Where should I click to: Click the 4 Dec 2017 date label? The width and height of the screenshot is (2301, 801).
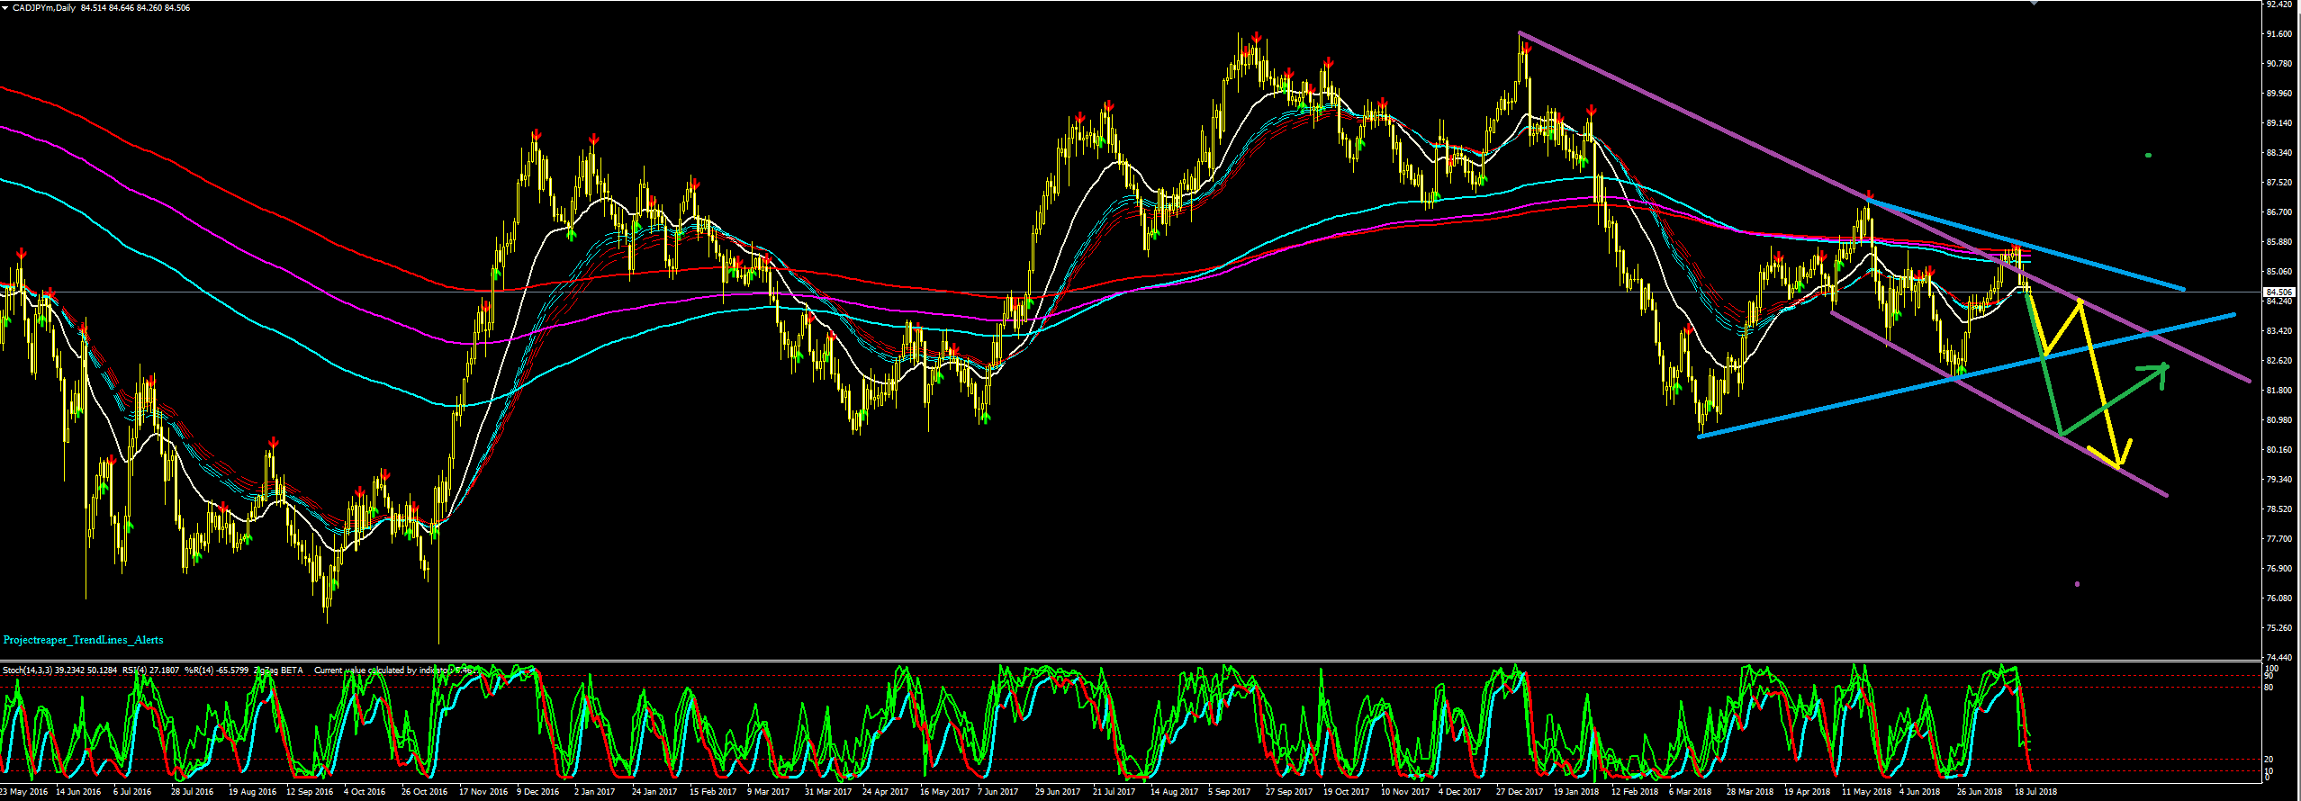pos(1460,792)
